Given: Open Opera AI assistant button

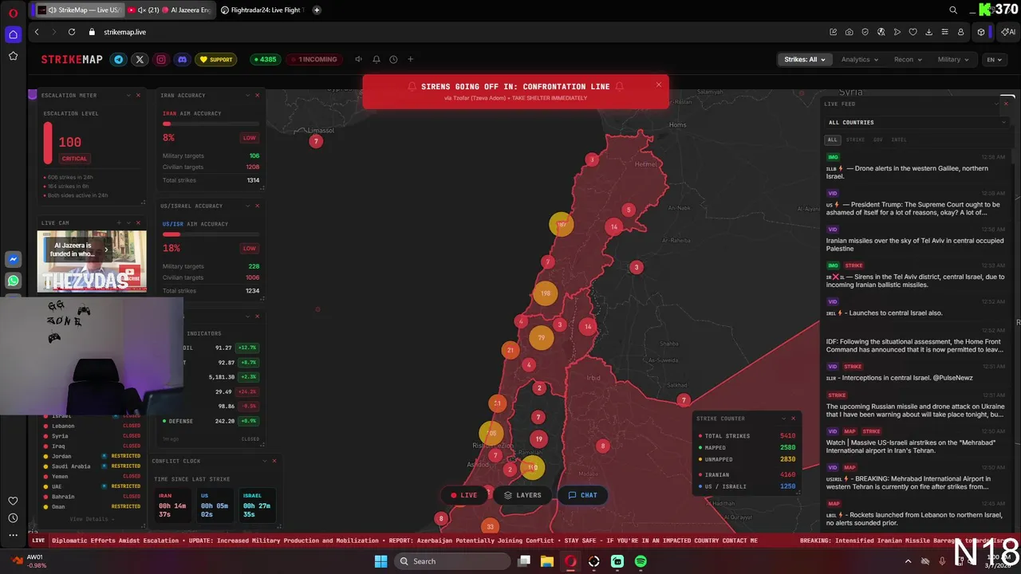Looking at the screenshot, I should [x=1007, y=32].
